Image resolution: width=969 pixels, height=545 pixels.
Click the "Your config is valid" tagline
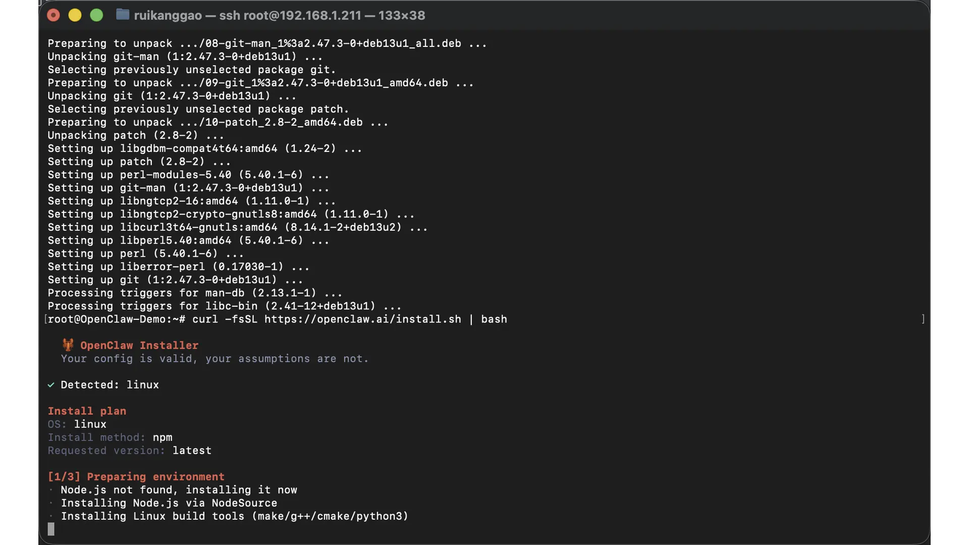point(214,359)
